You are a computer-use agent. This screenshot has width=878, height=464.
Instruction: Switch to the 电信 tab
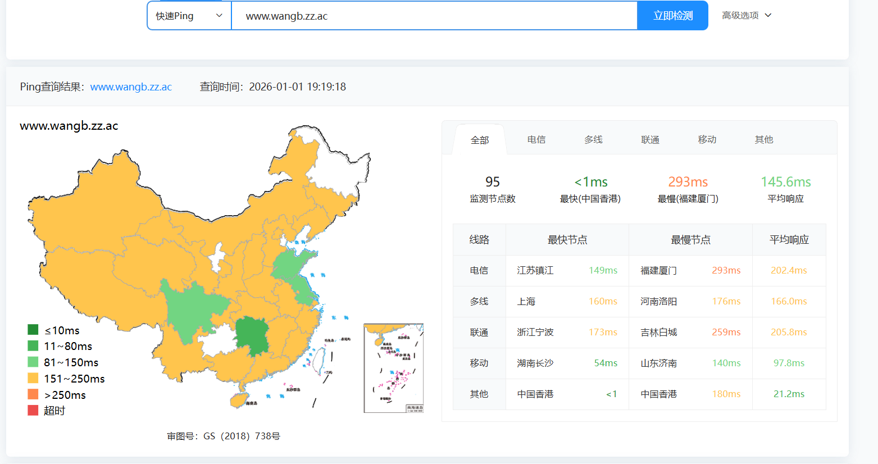coord(536,139)
